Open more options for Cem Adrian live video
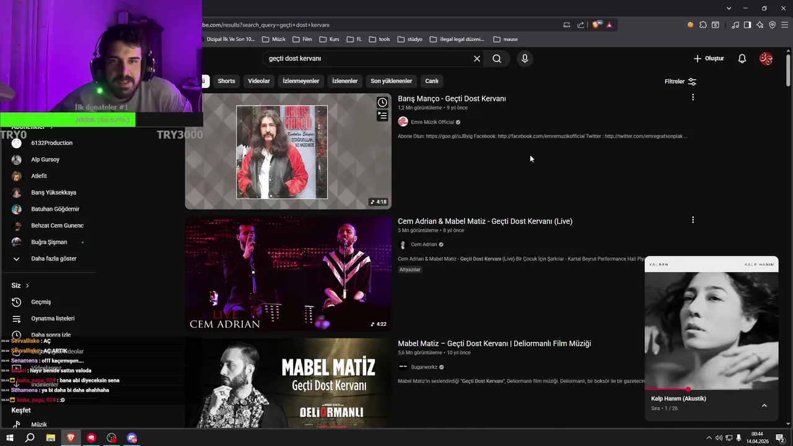The image size is (793, 446). [693, 220]
